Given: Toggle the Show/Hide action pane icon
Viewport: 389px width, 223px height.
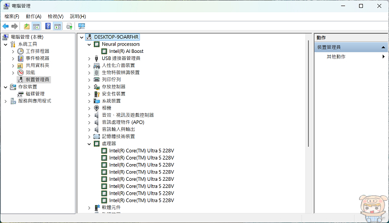Looking at the screenshot, I should tap(58, 26).
